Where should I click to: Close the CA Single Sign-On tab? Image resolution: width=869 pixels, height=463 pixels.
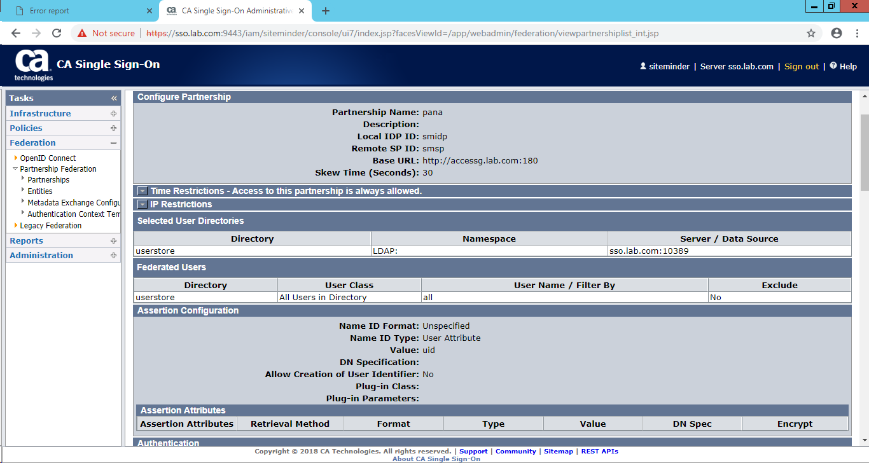[302, 11]
